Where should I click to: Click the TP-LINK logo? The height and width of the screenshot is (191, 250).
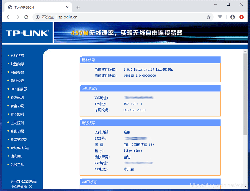pyautogui.click(x=27, y=33)
